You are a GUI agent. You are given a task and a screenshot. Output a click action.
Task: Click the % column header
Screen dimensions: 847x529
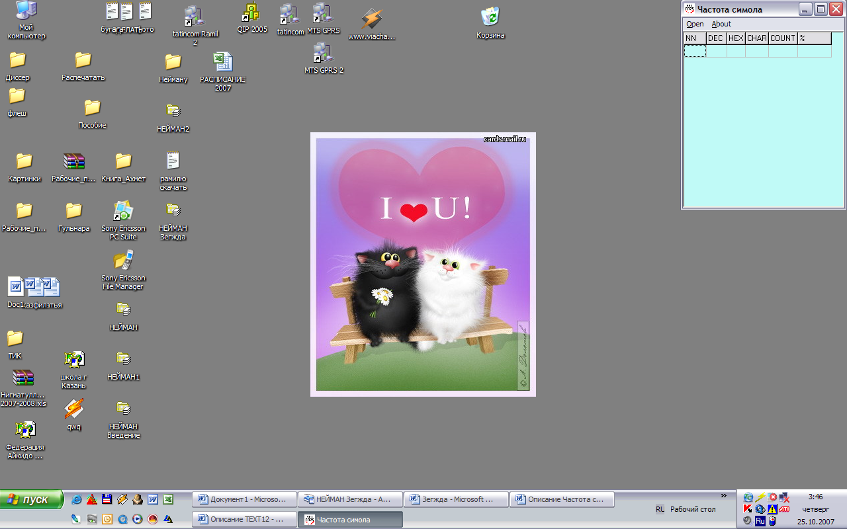[814, 38]
